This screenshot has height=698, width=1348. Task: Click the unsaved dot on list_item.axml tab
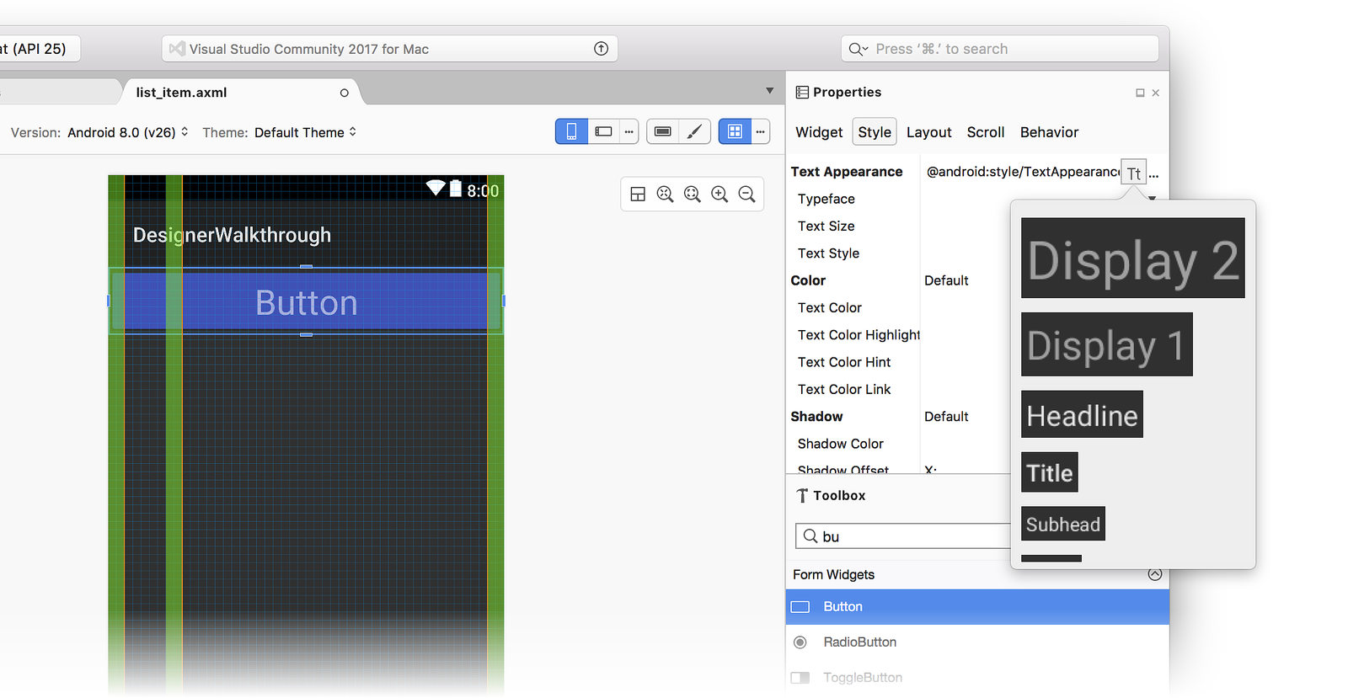coord(344,93)
